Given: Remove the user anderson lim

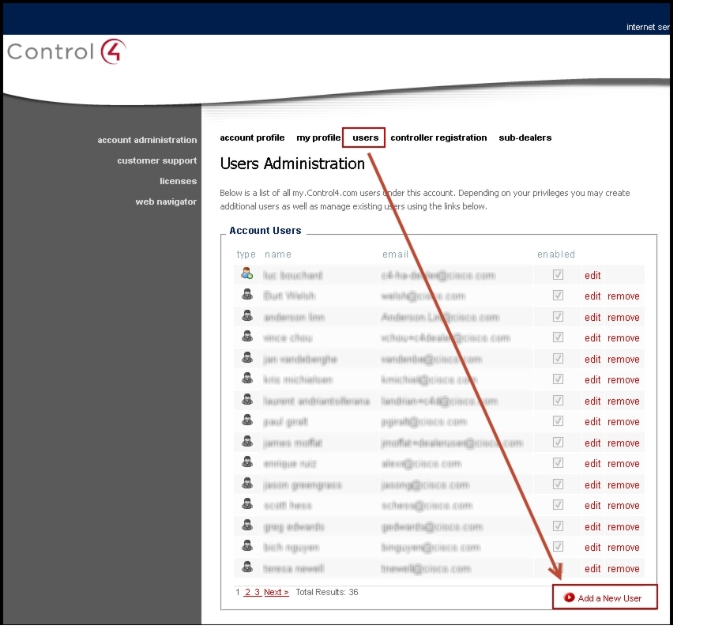Looking at the screenshot, I should [x=623, y=317].
